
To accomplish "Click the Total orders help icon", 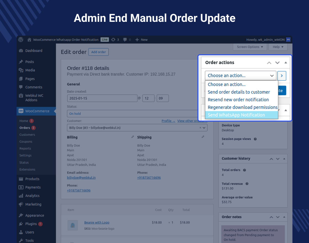I will click(244, 170).
